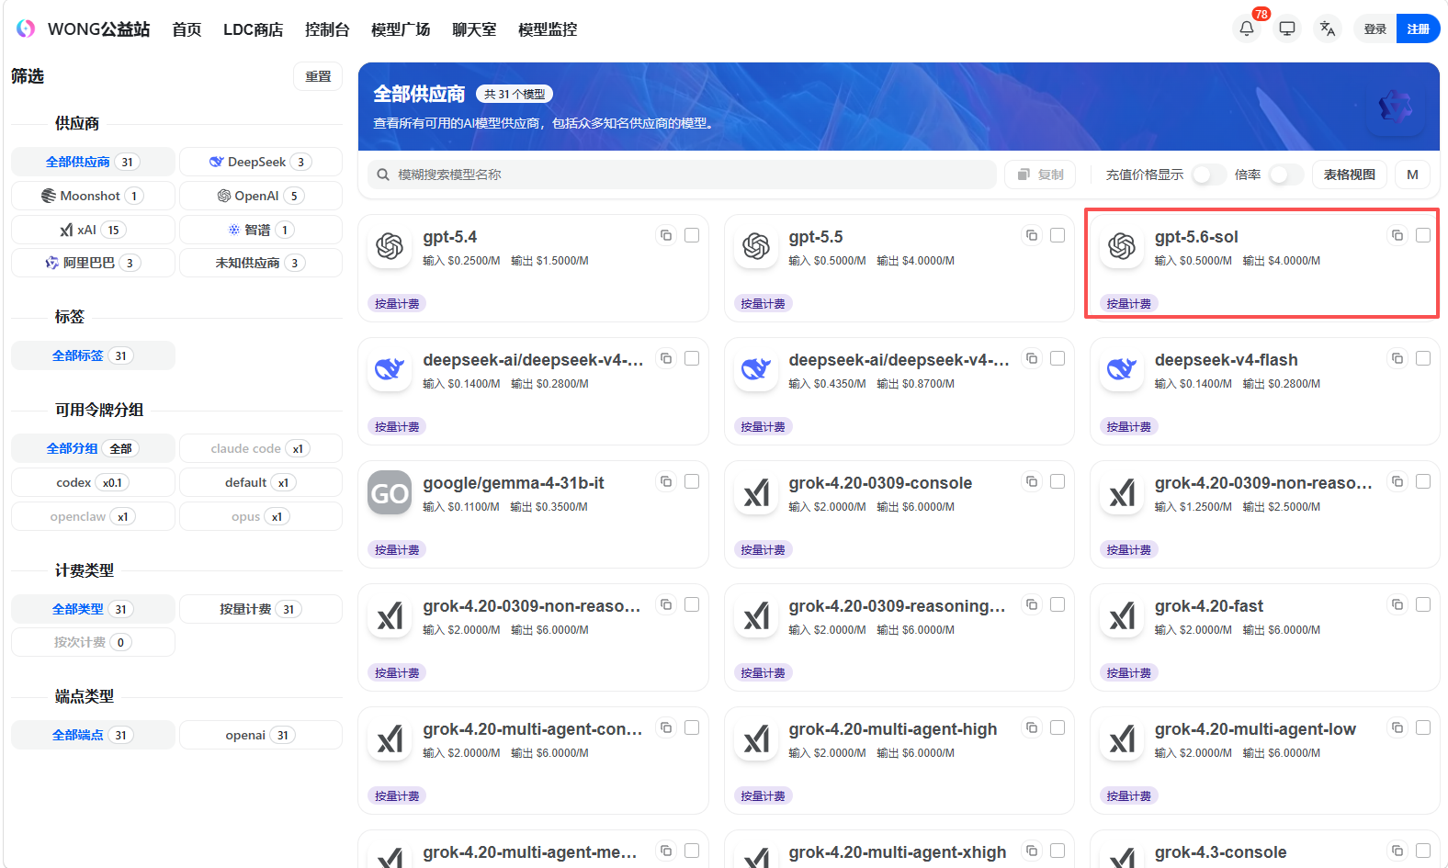The image size is (1448, 868).
Task: Click the xAI logo on grok-4.20-multi-agent-low card
Action: pos(1122,738)
